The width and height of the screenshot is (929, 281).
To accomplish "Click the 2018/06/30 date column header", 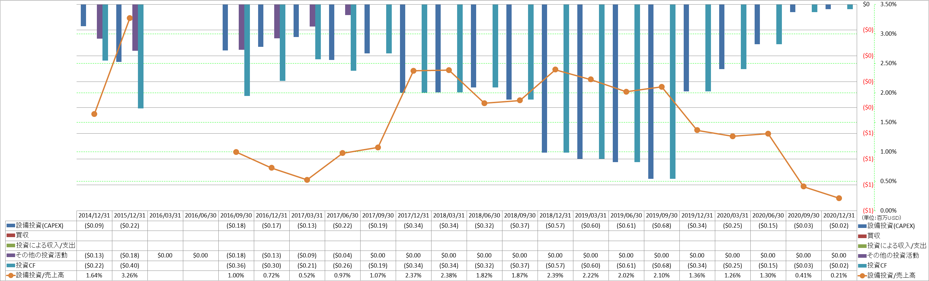I will (484, 215).
